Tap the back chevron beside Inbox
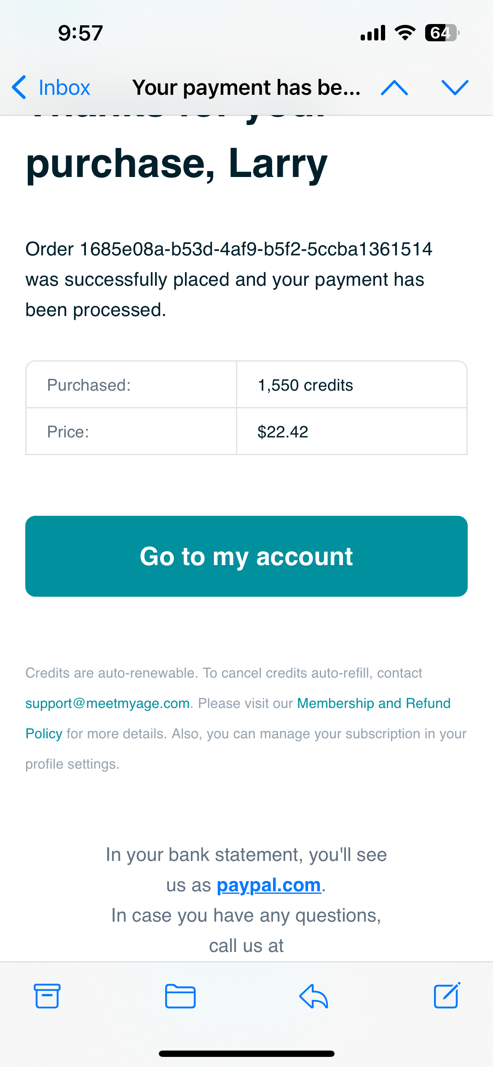 point(19,88)
